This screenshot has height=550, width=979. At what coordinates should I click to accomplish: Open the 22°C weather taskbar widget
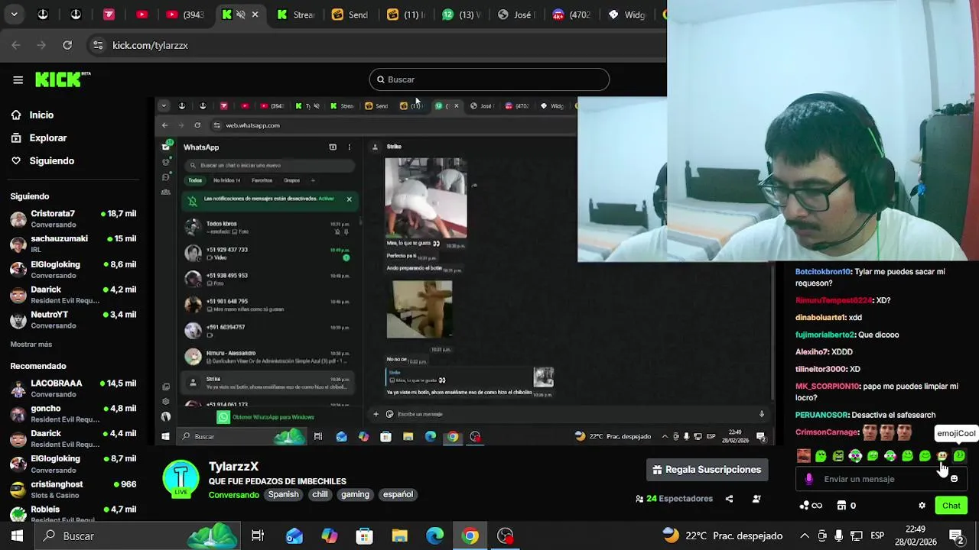[x=723, y=536]
